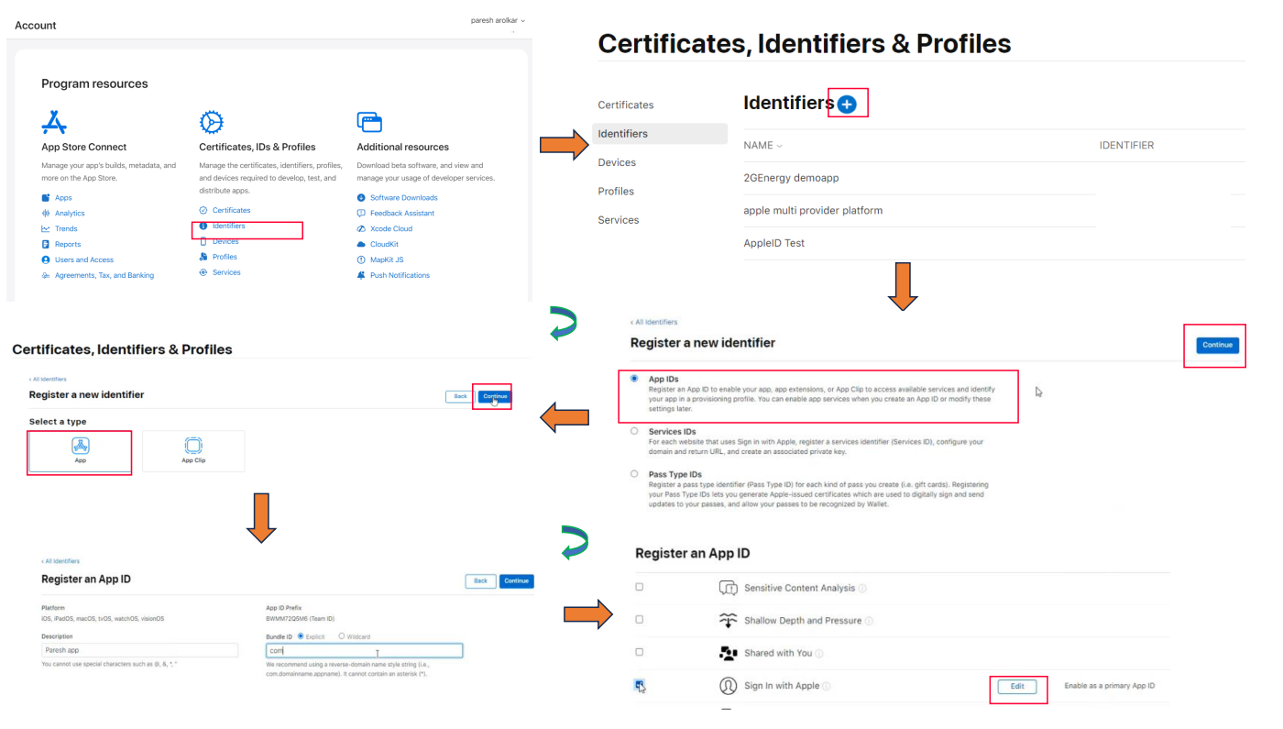Select the App type tile
The width and height of the screenshot is (1283, 729).
pyautogui.click(x=79, y=450)
